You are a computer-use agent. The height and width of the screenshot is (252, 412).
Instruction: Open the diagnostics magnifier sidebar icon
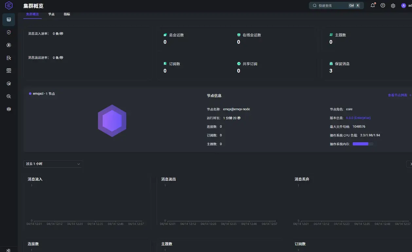coord(9,96)
